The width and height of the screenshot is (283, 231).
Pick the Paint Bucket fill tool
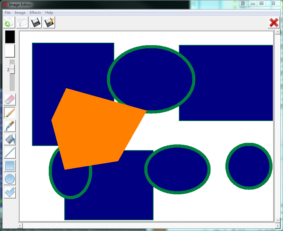coord(10,139)
